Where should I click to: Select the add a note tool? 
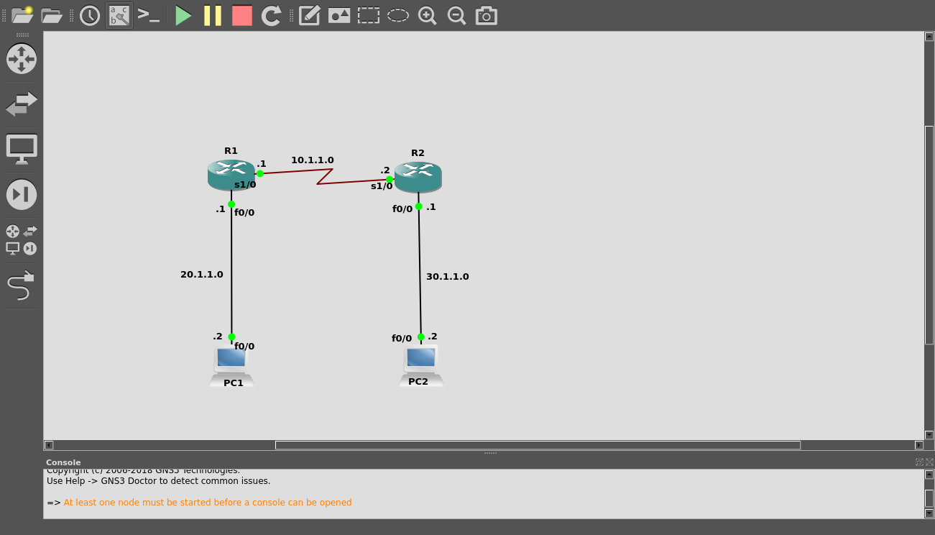[309, 15]
